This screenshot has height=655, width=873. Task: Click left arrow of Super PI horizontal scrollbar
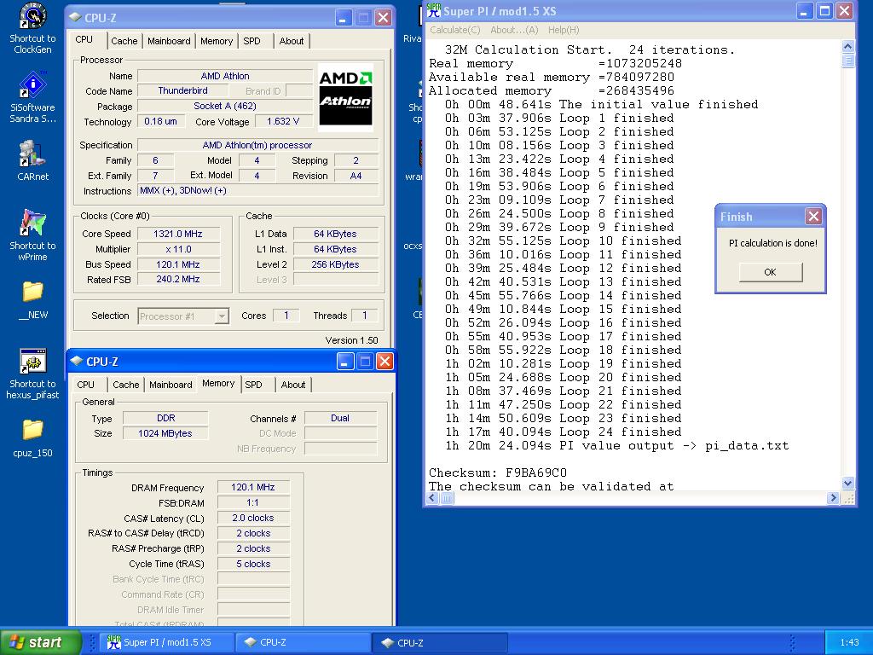433,498
